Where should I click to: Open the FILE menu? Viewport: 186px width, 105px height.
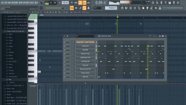[2, 3]
